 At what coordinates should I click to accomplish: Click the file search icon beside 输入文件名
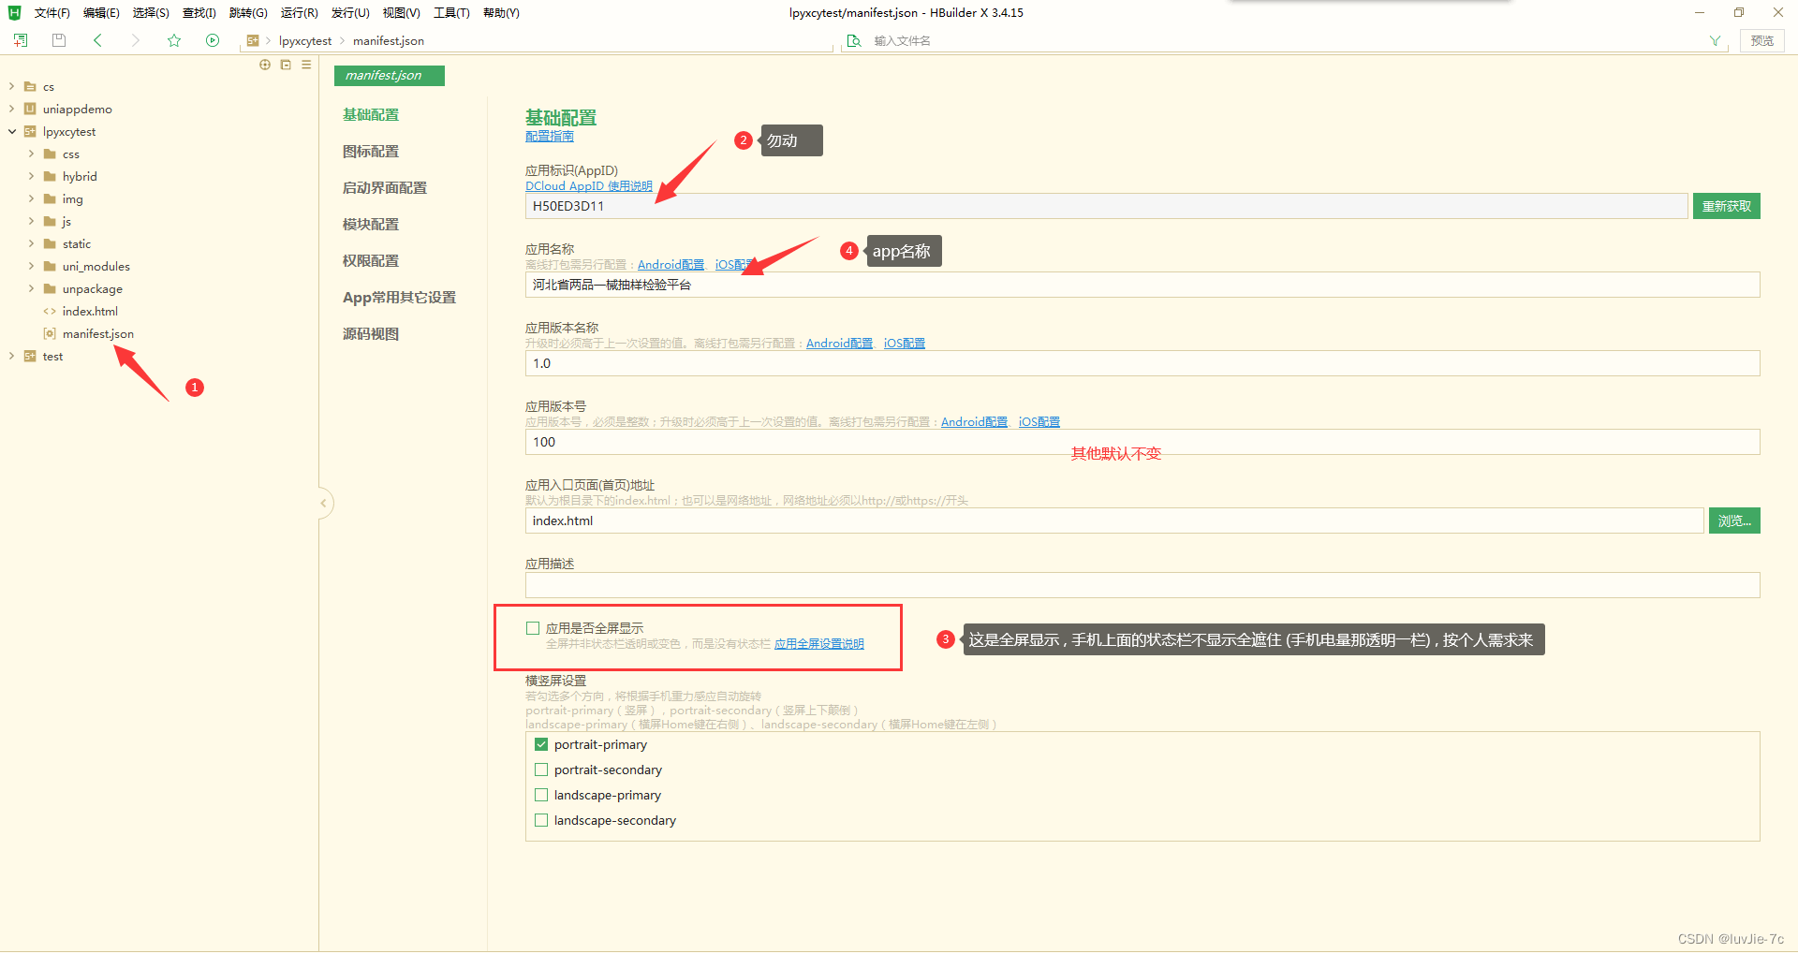(x=853, y=40)
